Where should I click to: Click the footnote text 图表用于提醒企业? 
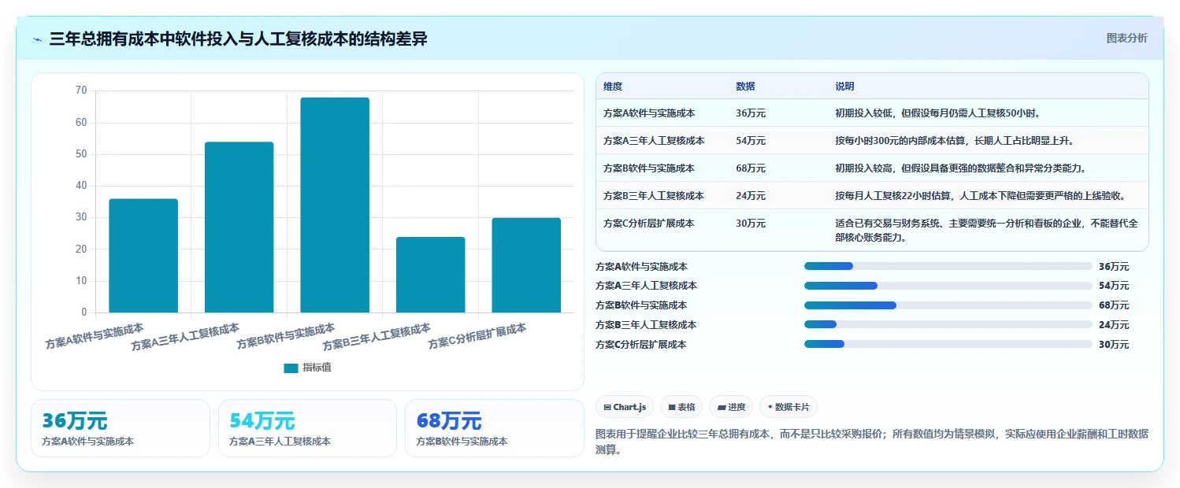873,442
